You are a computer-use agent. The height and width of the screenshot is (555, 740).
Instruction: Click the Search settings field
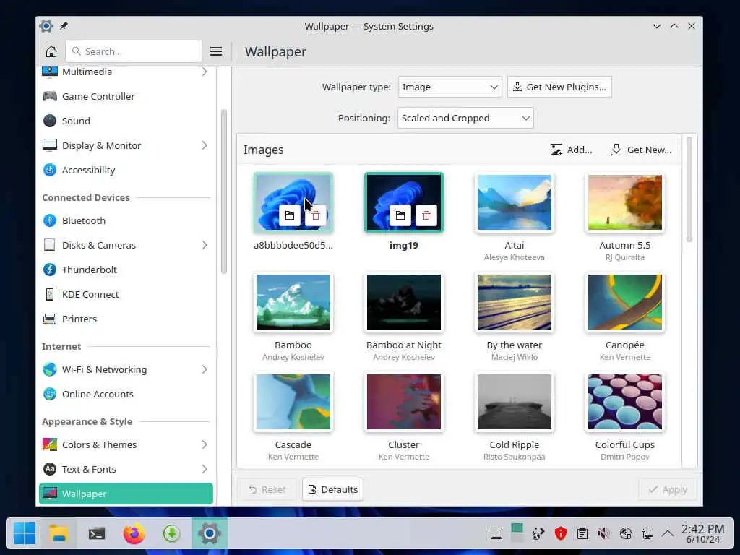(134, 51)
